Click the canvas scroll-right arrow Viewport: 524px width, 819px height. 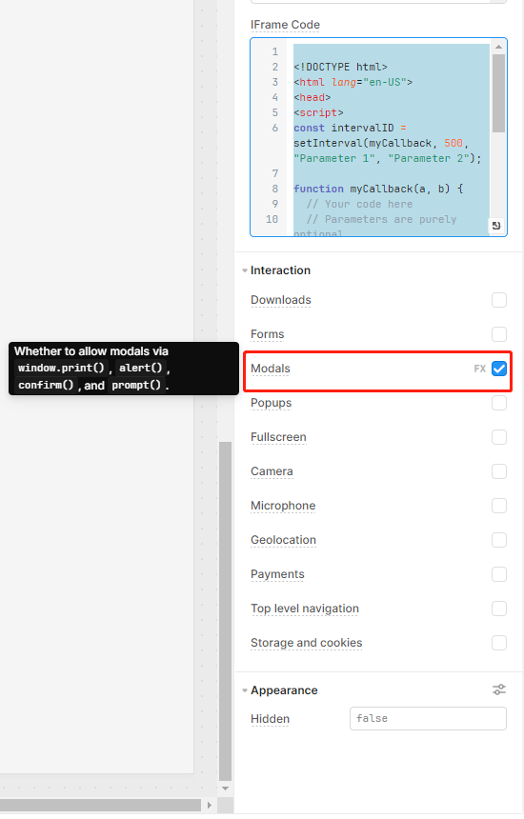(209, 805)
